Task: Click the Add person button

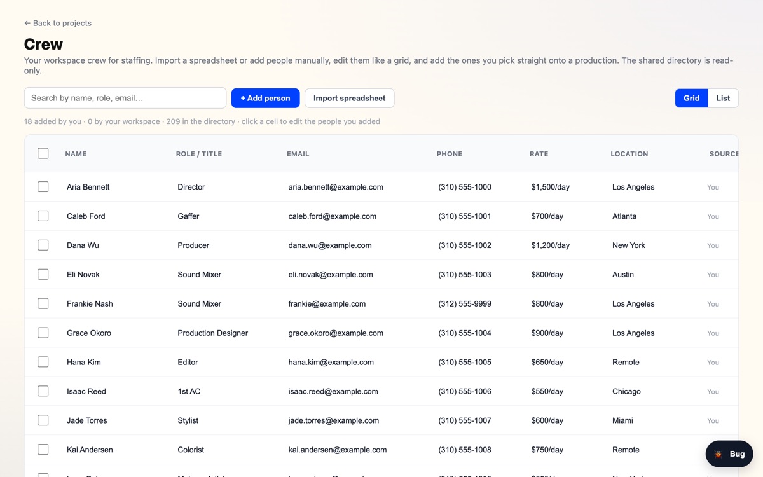Action: [x=265, y=98]
